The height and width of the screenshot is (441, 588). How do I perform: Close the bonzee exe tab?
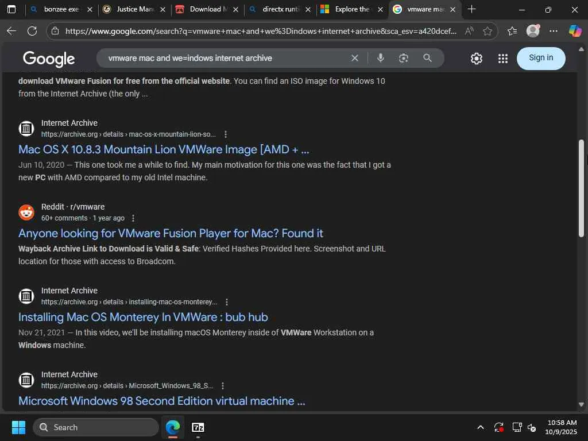click(90, 9)
